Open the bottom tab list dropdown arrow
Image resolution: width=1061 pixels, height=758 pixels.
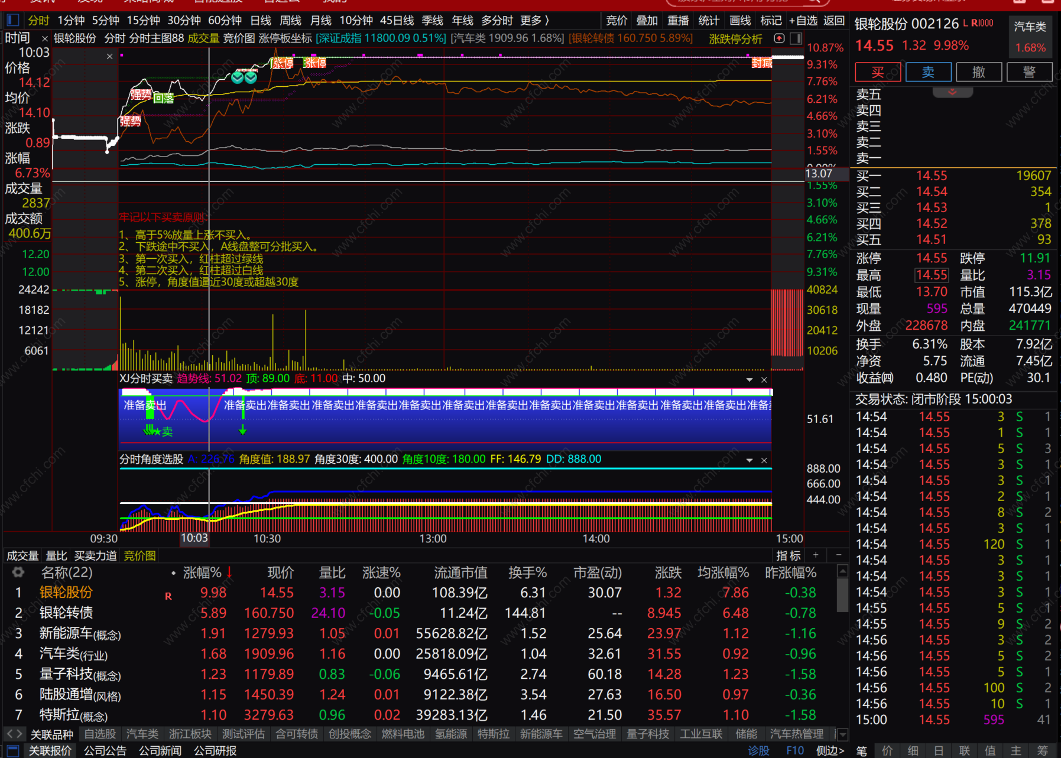click(x=843, y=734)
